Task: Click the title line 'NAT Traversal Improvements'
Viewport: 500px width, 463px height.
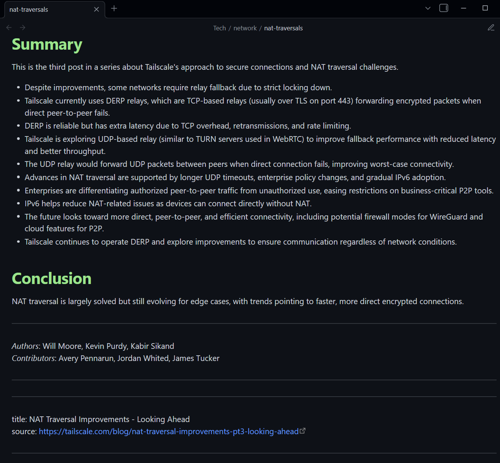Action: tap(101, 419)
